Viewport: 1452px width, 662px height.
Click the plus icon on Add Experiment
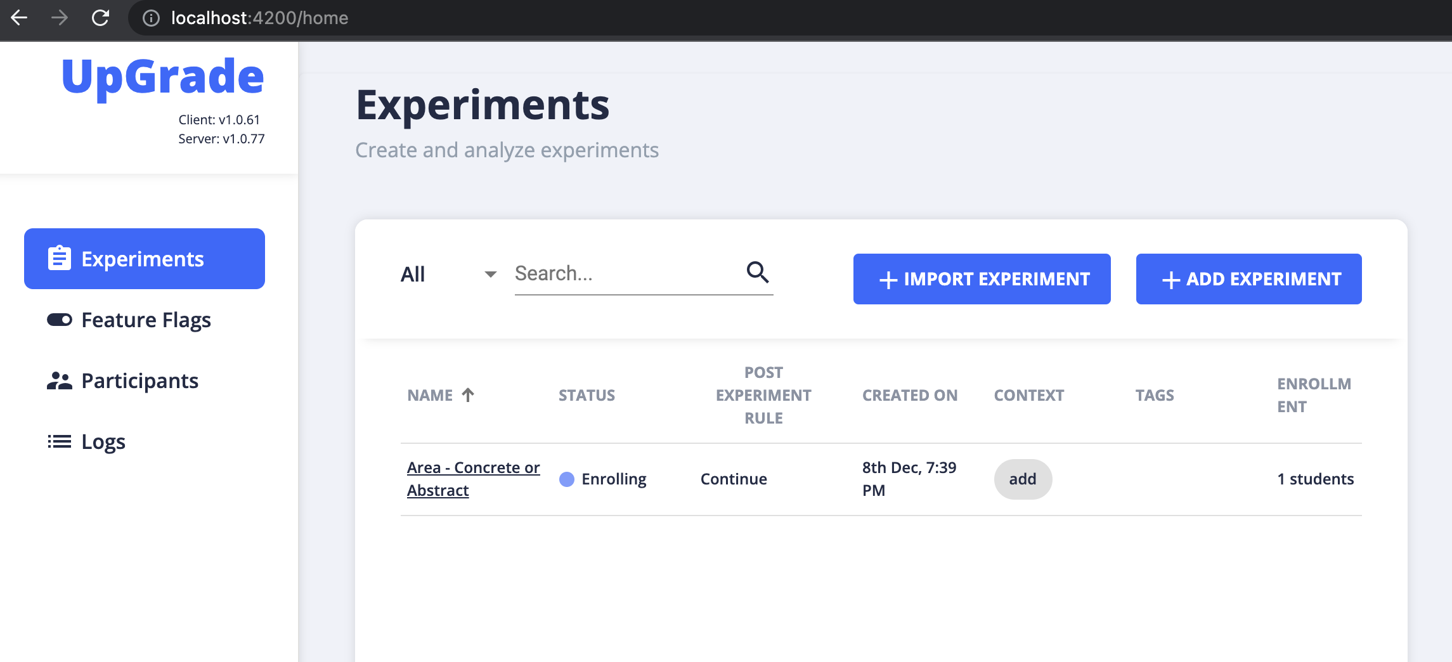[x=1170, y=279]
